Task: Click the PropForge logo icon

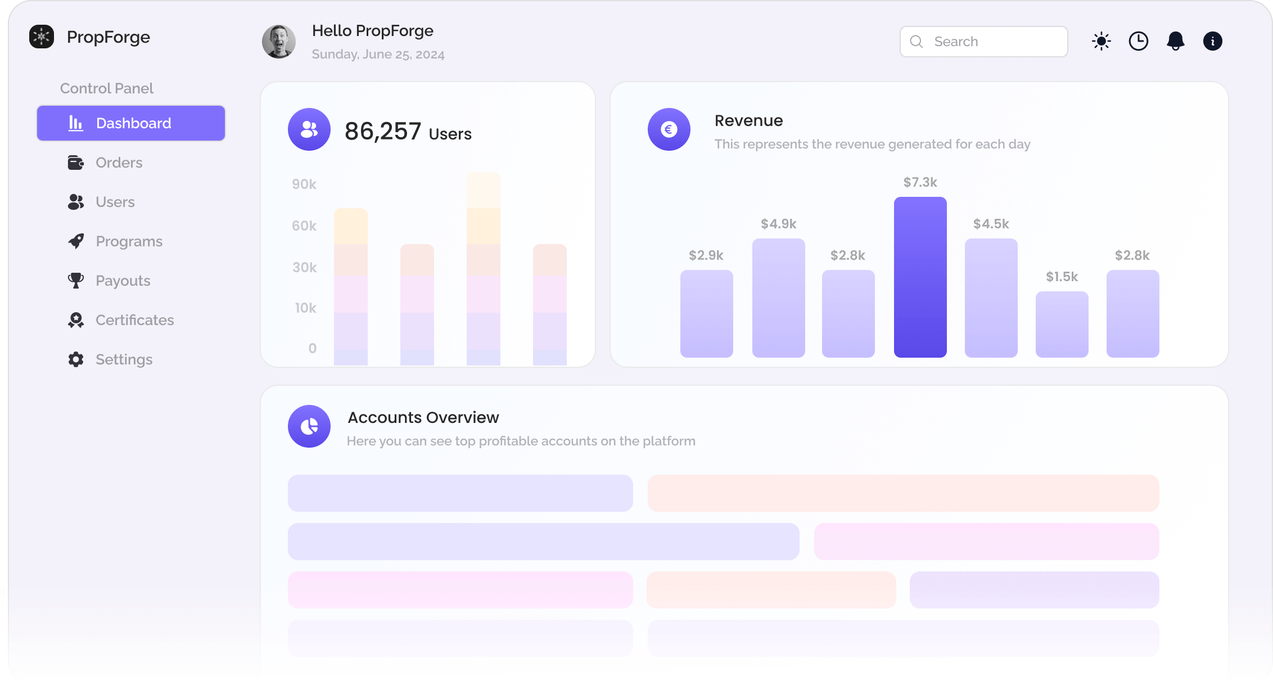Action: point(41,36)
